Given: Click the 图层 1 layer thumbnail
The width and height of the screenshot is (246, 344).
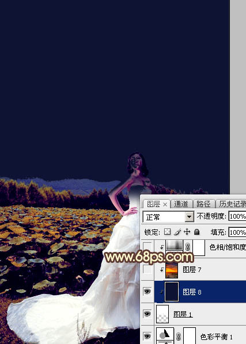Looking at the screenshot, I should pos(162,314).
